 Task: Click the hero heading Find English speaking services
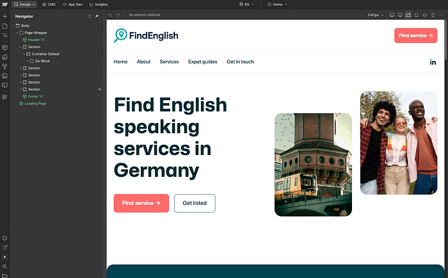[170, 138]
